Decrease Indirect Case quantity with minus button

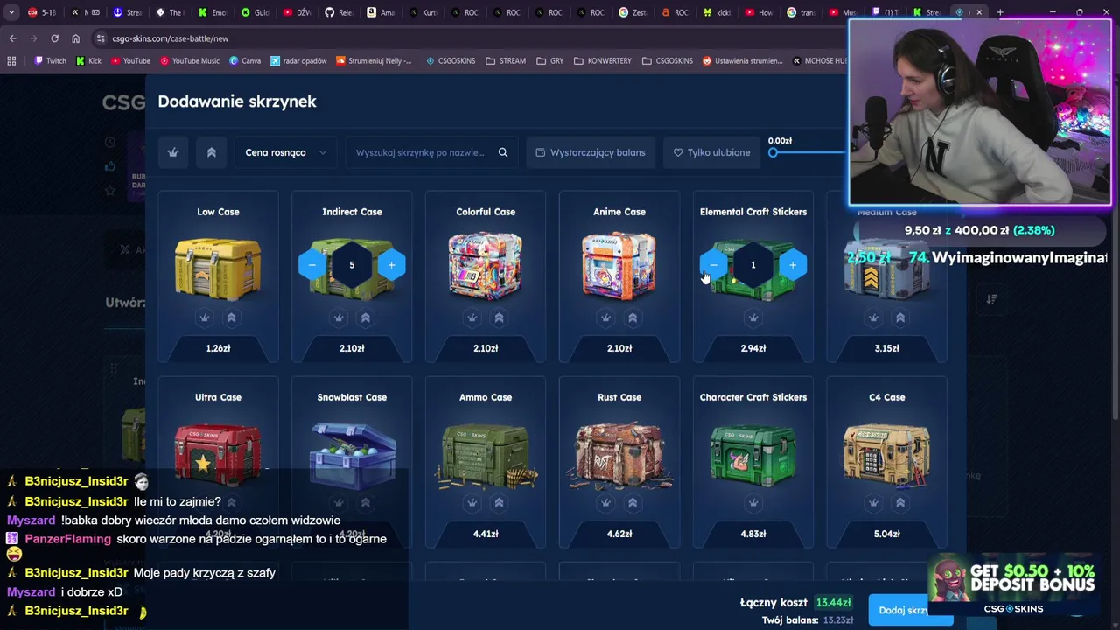coord(312,265)
